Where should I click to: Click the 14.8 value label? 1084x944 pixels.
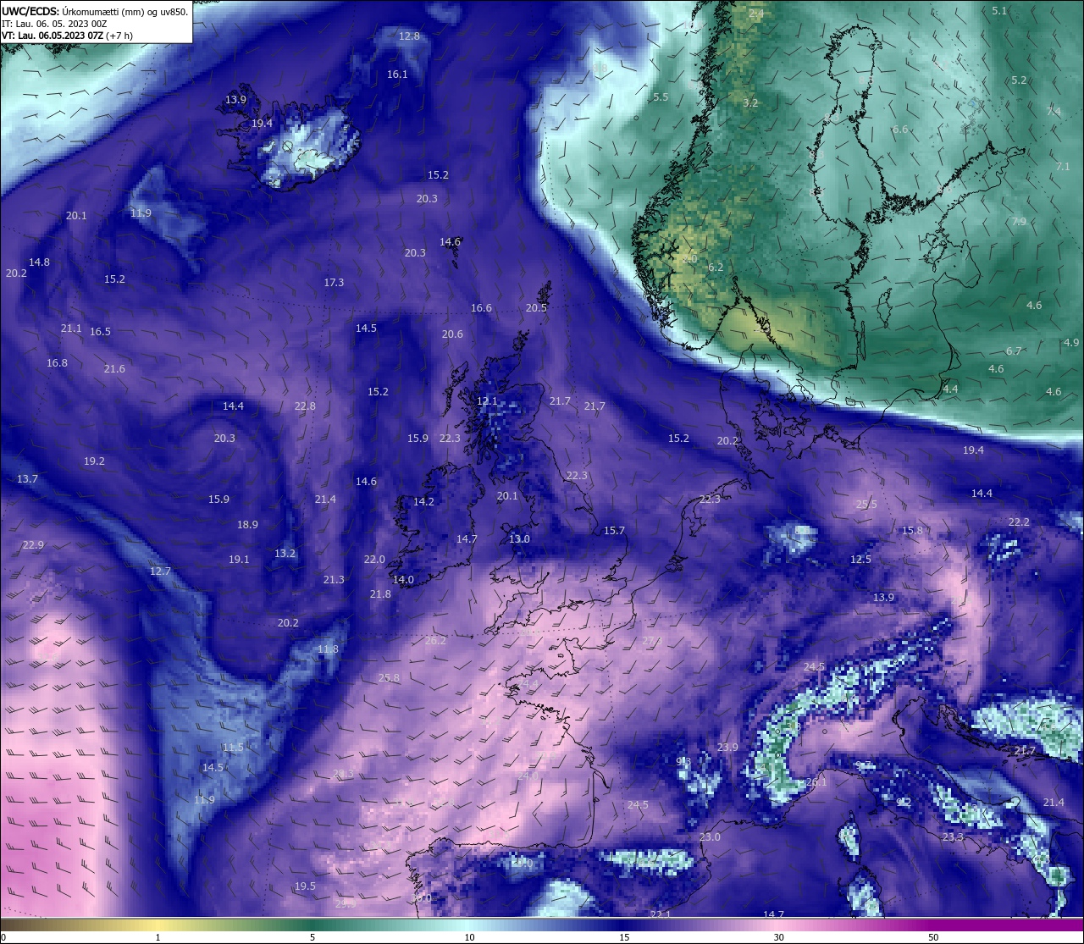(x=39, y=262)
